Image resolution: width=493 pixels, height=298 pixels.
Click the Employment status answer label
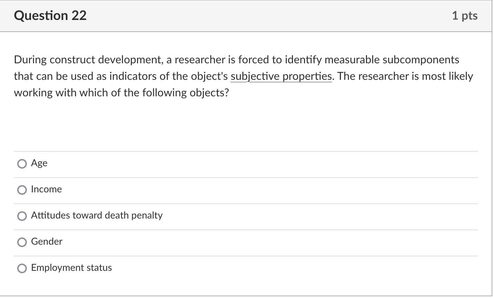[71, 268]
